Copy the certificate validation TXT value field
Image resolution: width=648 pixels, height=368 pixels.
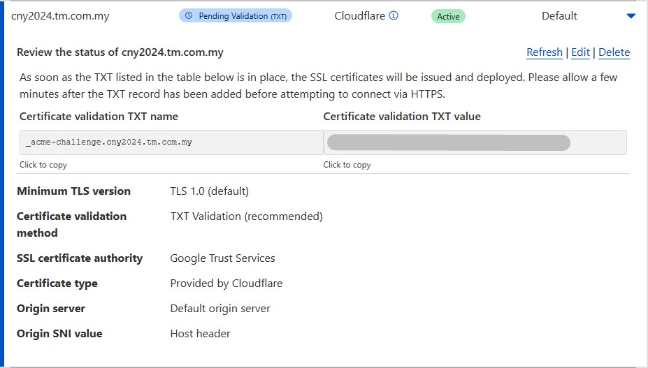[x=474, y=142]
